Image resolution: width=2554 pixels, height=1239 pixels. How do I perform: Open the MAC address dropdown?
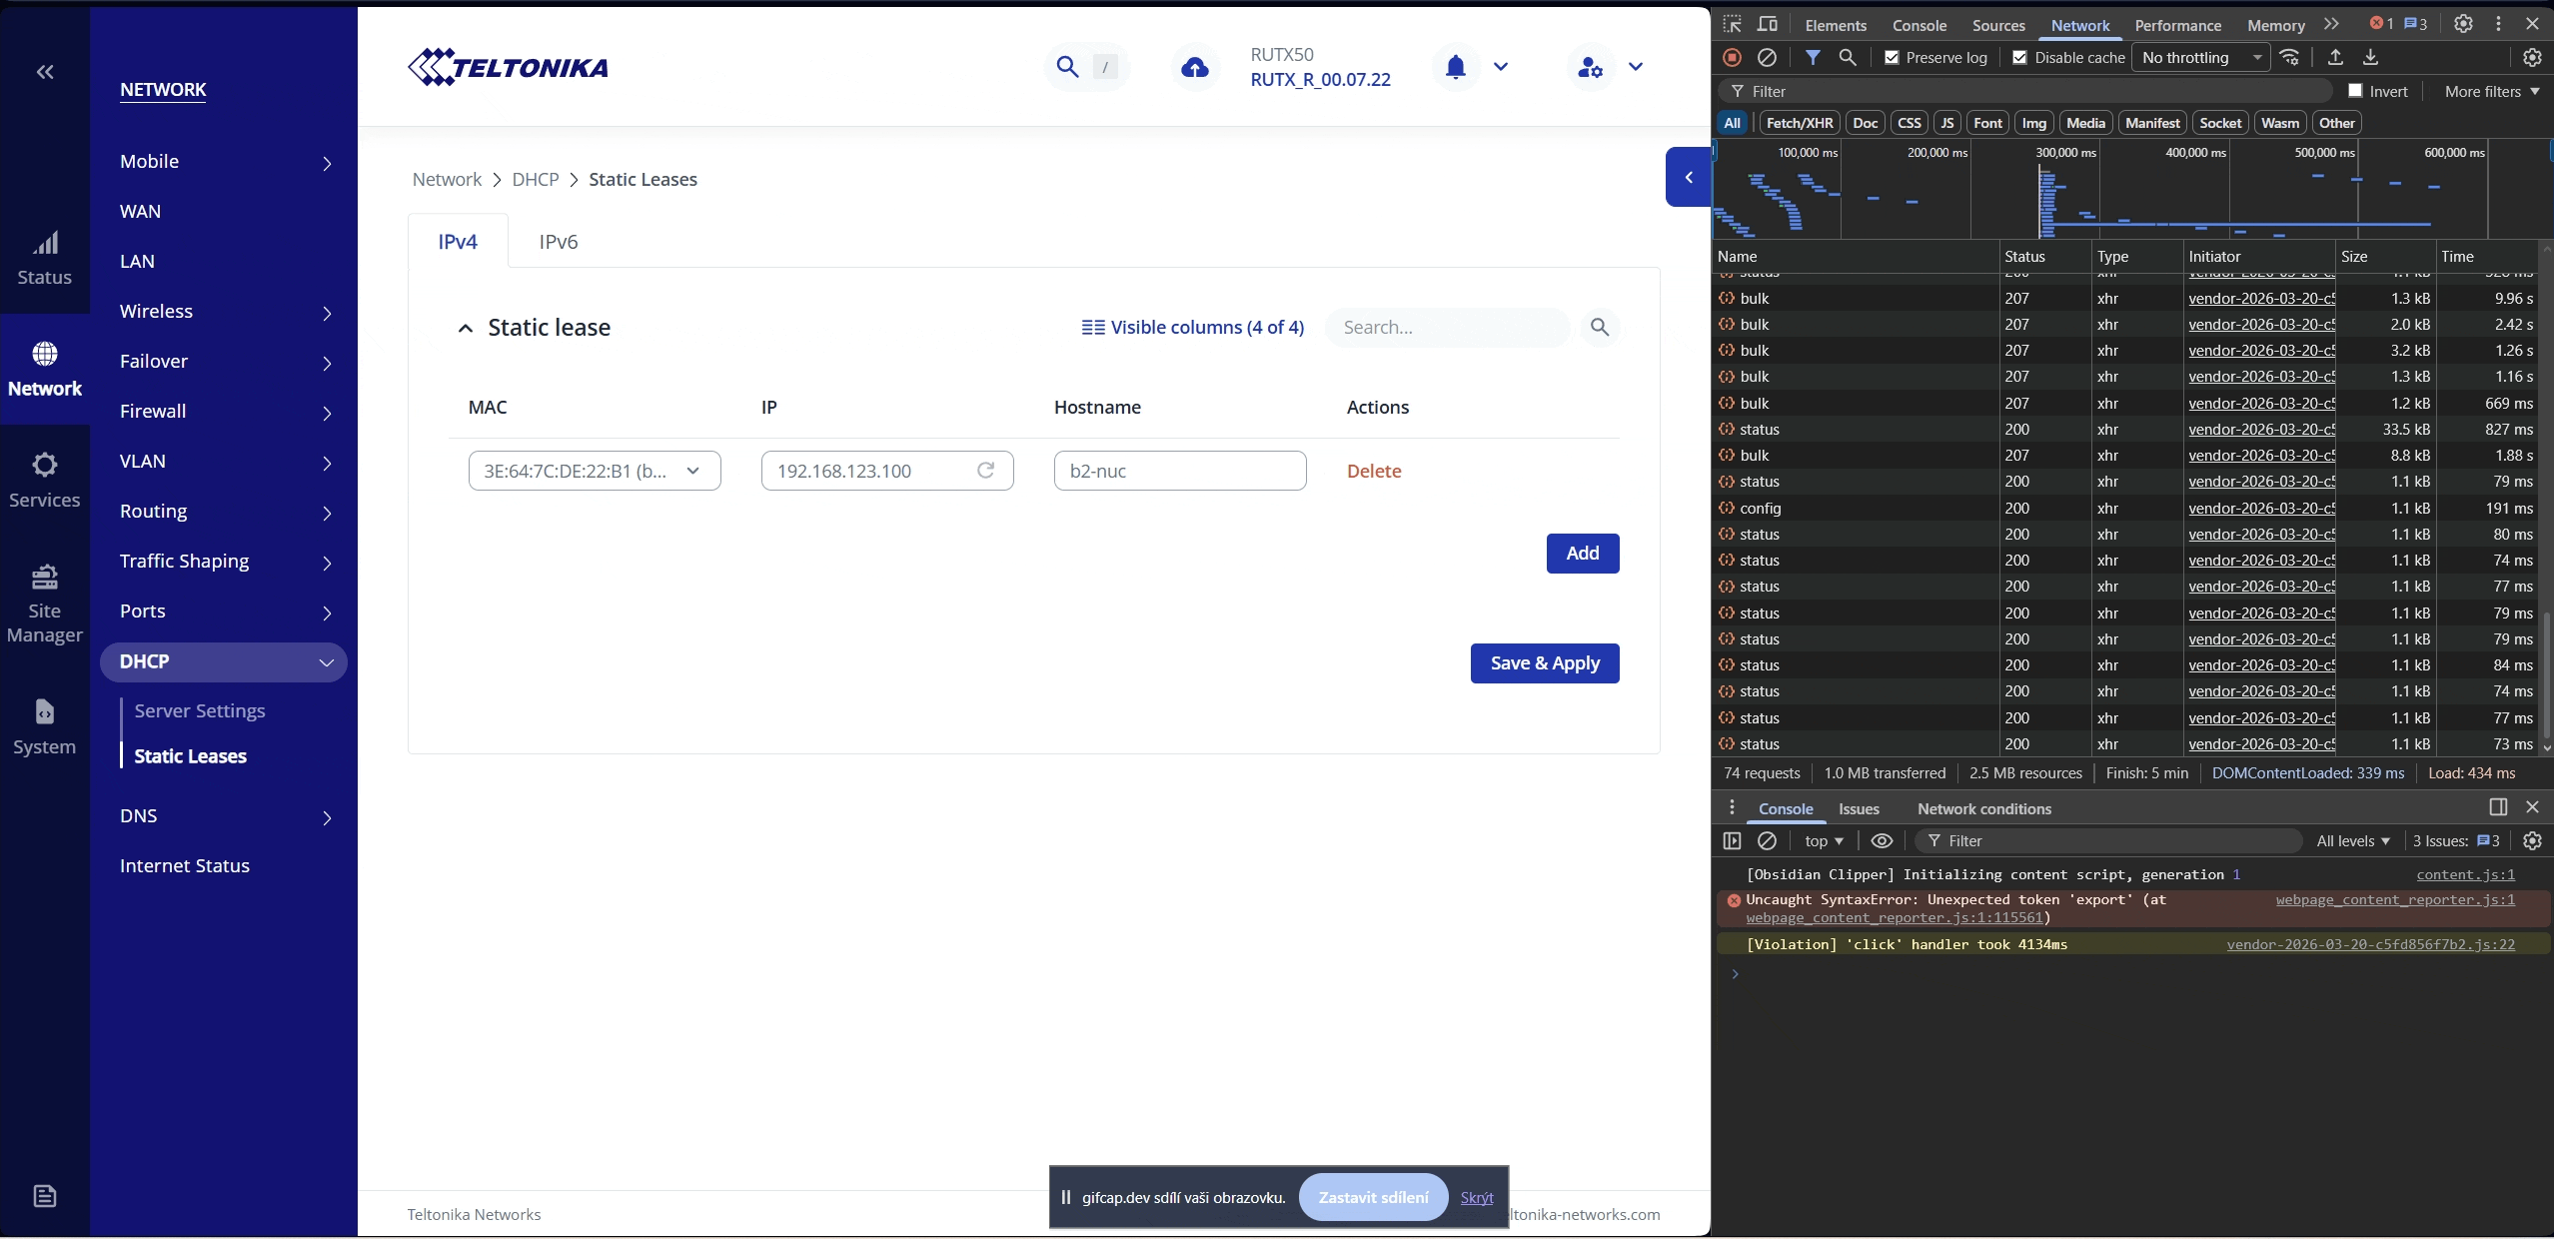pyautogui.click(x=594, y=471)
